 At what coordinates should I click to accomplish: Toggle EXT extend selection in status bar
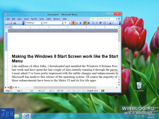tap(79, 91)
